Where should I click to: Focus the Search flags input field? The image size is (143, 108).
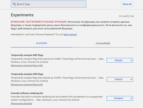pyautogui.click(x=48, y=4)
